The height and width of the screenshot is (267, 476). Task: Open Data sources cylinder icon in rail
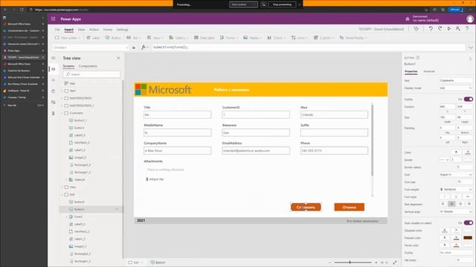pos(54,91)
